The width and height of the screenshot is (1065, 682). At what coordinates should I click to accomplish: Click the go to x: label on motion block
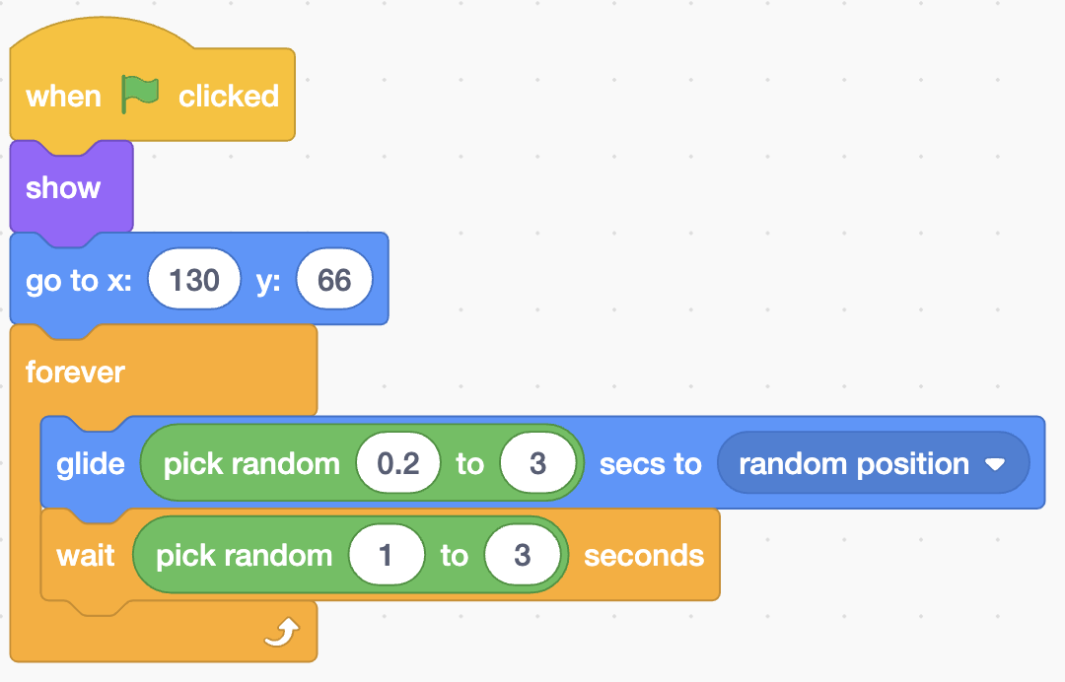pyautogui.click(x=79, y=280)
